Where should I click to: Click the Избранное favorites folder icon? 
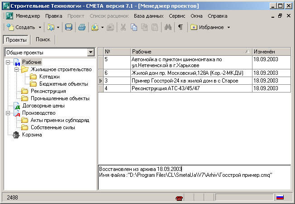(x=194, y=27)
